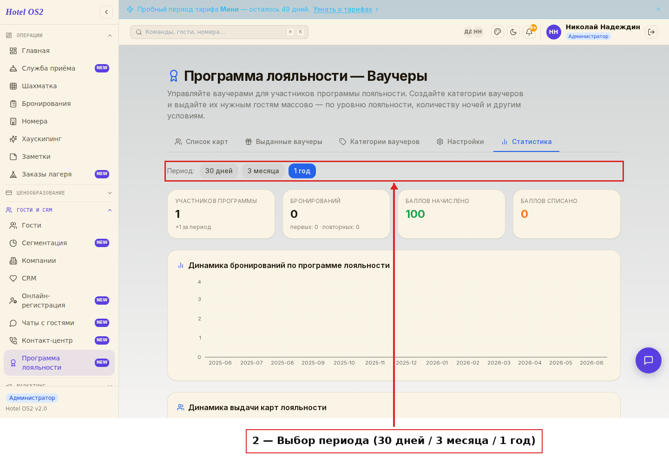Click the Бронирований stat card
Viewport: 669px width, 464px height.
pyautogui.click(x=336, y=214)
